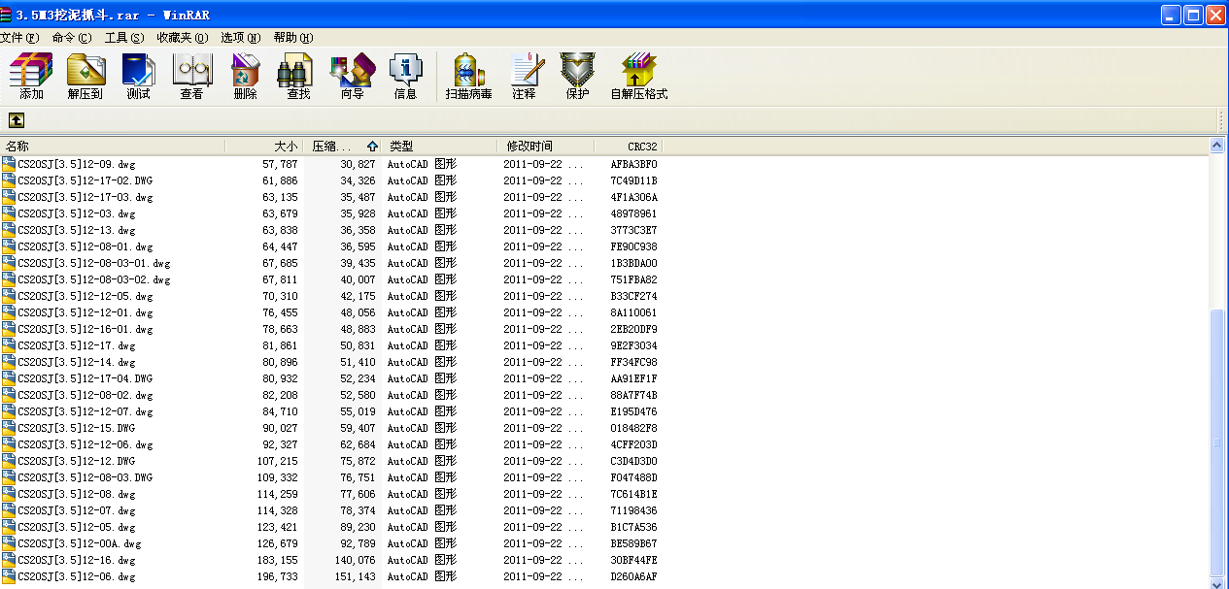The height and width of the screenshot is (589, 1229).
Task: Open the 选项(N) menu
Action: tap(240, 38)
